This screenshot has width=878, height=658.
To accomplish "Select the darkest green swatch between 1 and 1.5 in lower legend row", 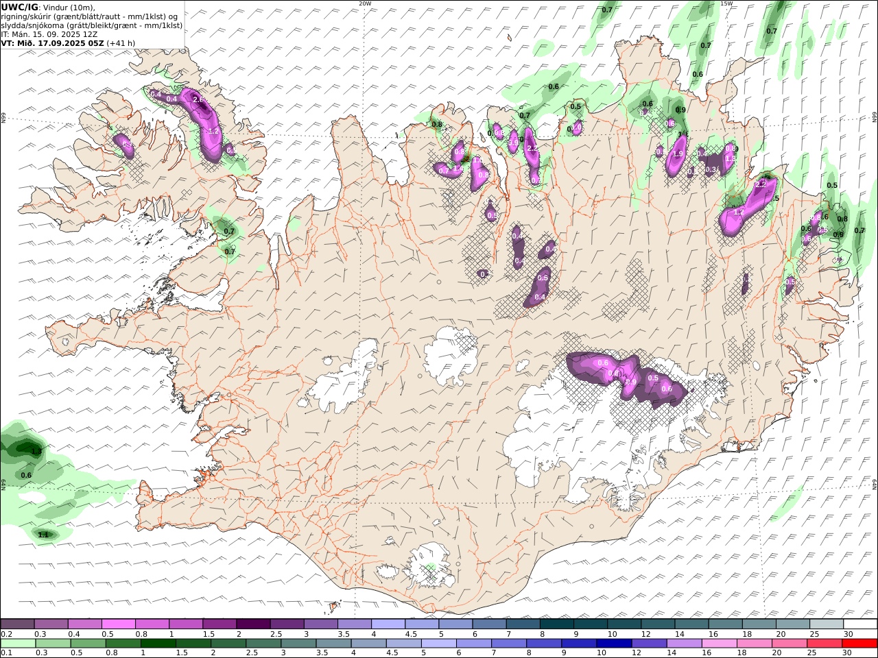I will pos(158,644).
